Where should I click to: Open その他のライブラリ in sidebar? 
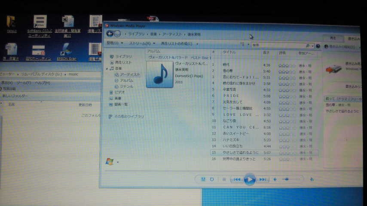click(x=129, y=116)
